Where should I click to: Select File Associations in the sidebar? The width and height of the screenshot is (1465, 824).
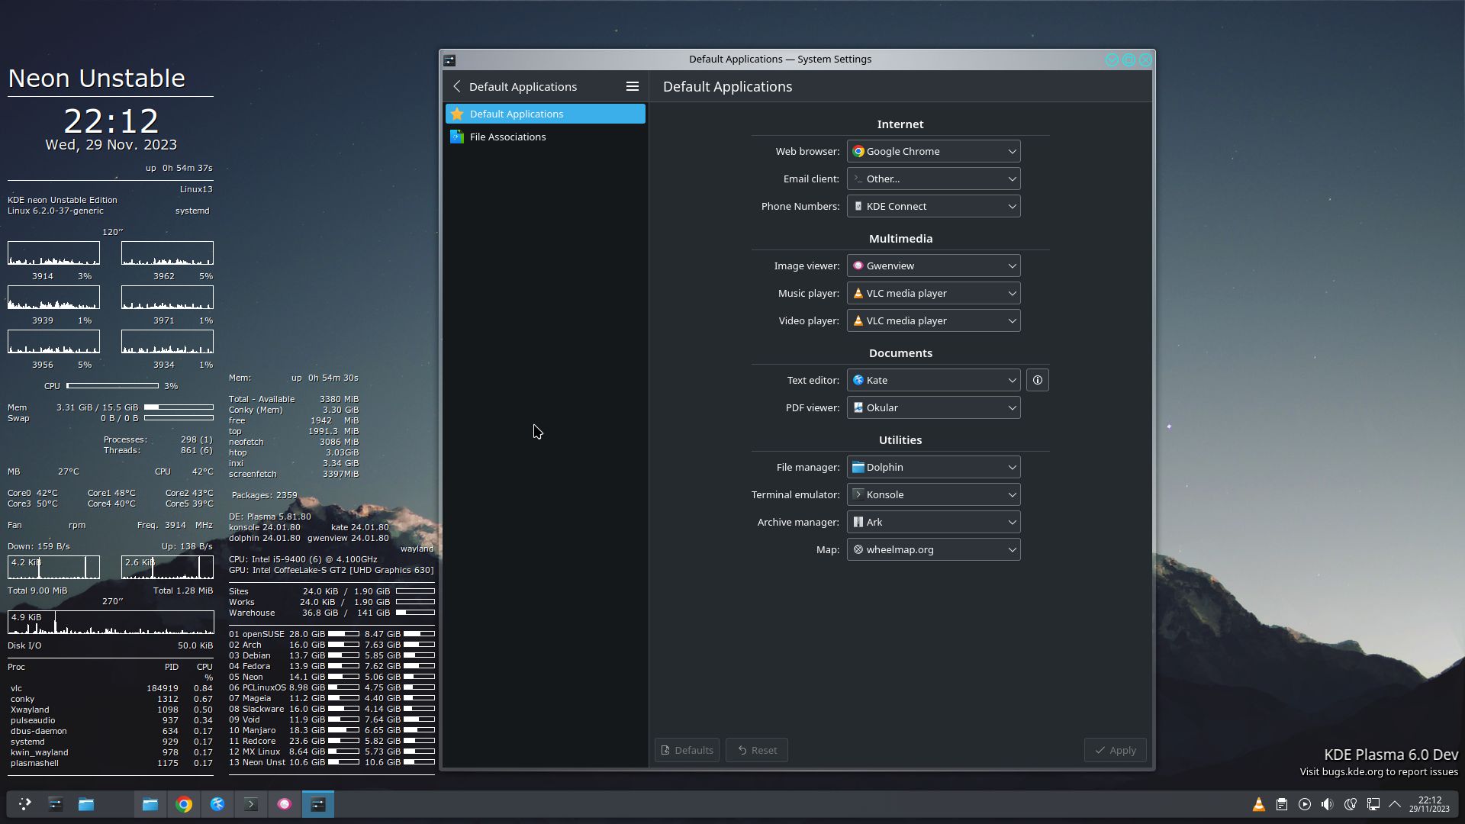click(507, 137)
